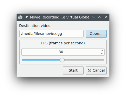Open the file browser with Open... button
The image size is (126, 97).
click(96, 34)
